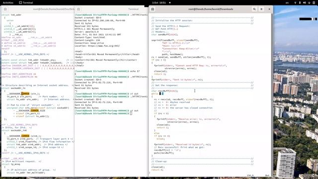Image resolution: width=318 pixels, height=179 pixels.
Task: Click the '^C' line in the middle terminal
Action: (x=76, y=91)
